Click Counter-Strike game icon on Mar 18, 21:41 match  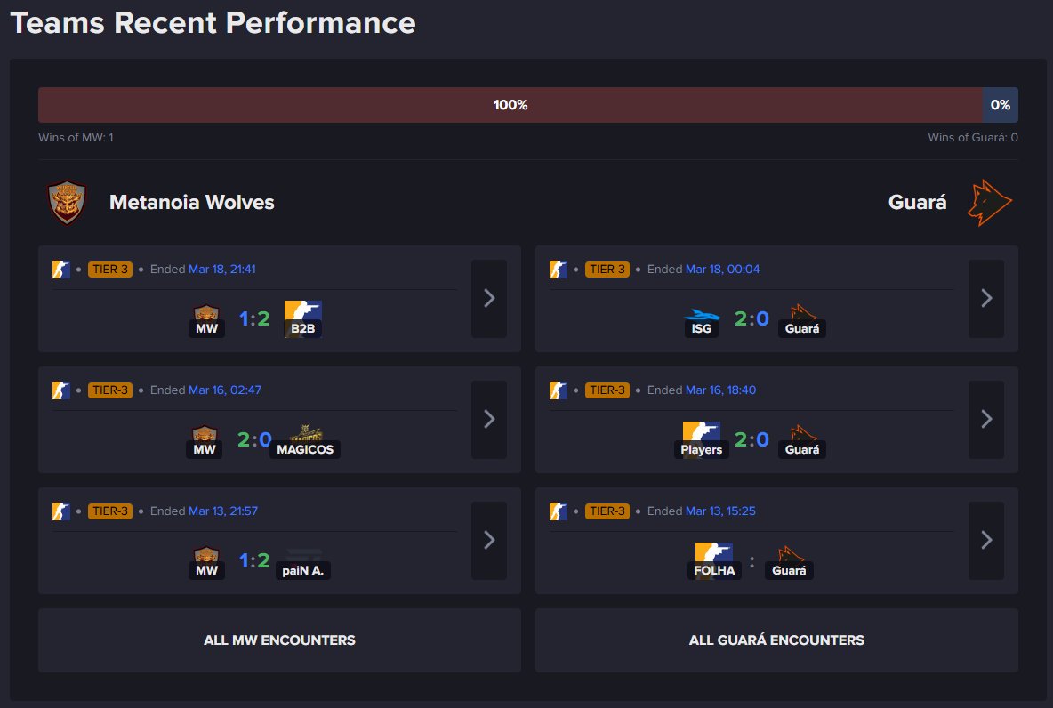click(x=61, y=270)
